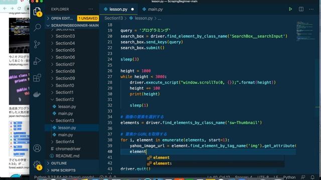Split the editor to the right
The image size is (321, 180).
301,9
